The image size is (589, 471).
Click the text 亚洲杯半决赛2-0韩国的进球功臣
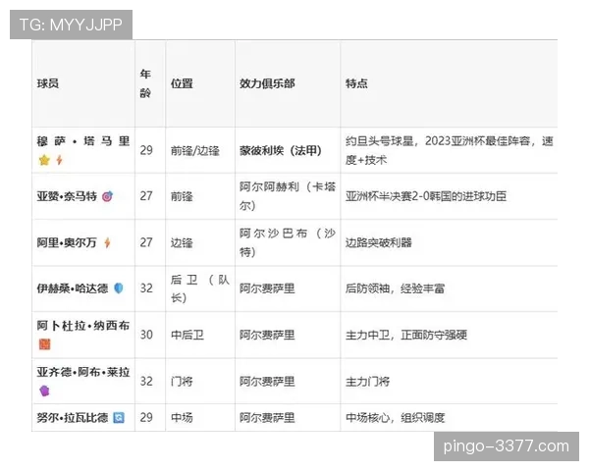point(426,196)
